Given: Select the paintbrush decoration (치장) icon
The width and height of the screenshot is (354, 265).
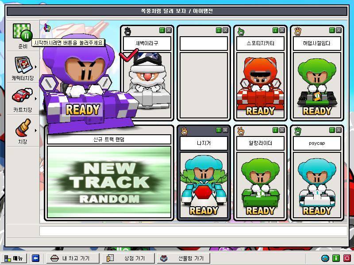Looking at the screenshot, I should 22,128.
